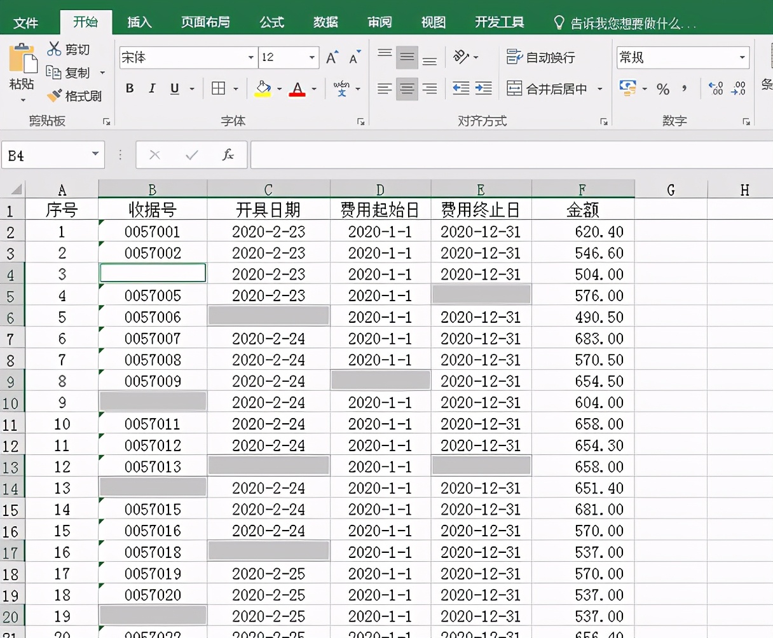This screenshot has width=773, height=638.
Task: Align text to middle of cell
Action: 407,57
